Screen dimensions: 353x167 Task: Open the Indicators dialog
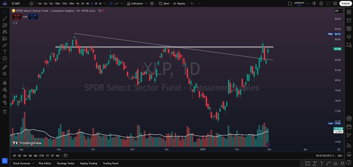coord(135,4)
